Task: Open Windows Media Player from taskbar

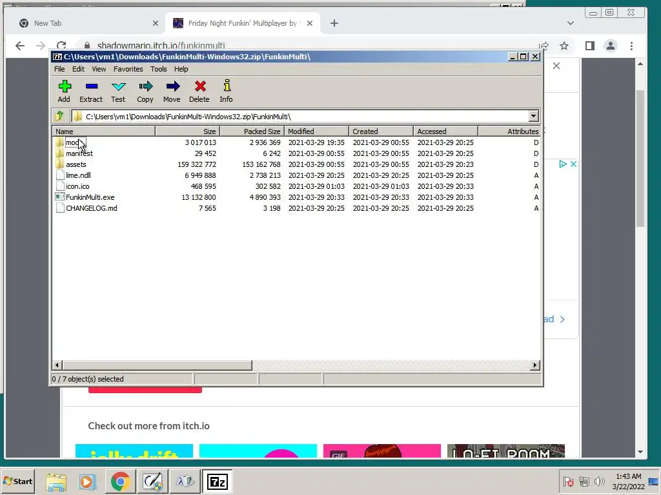Action: tap(88, 481)
